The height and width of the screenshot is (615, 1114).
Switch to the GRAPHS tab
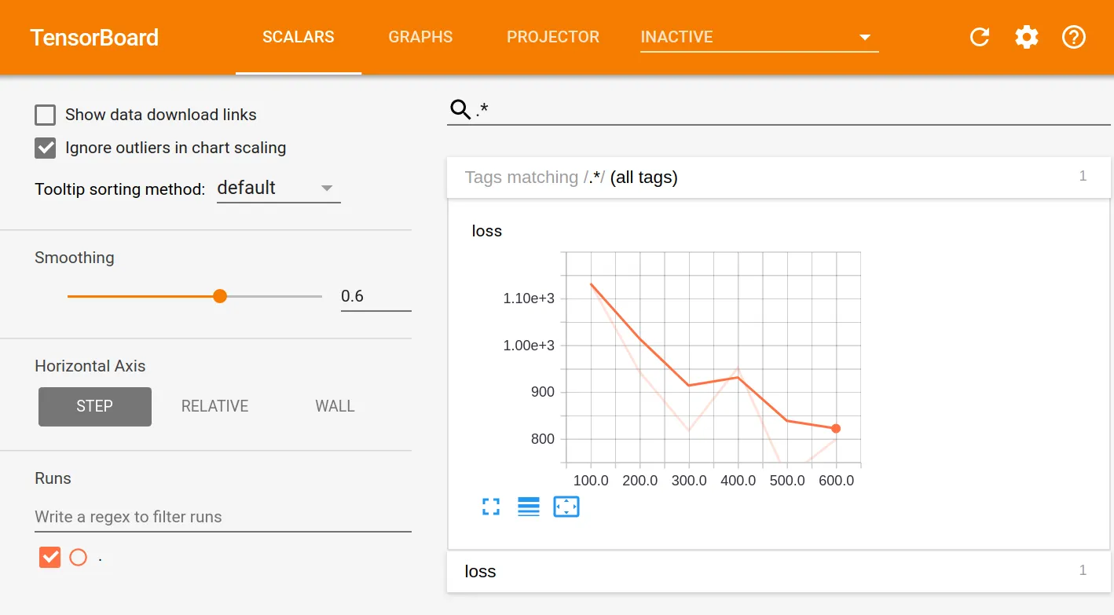420,37
